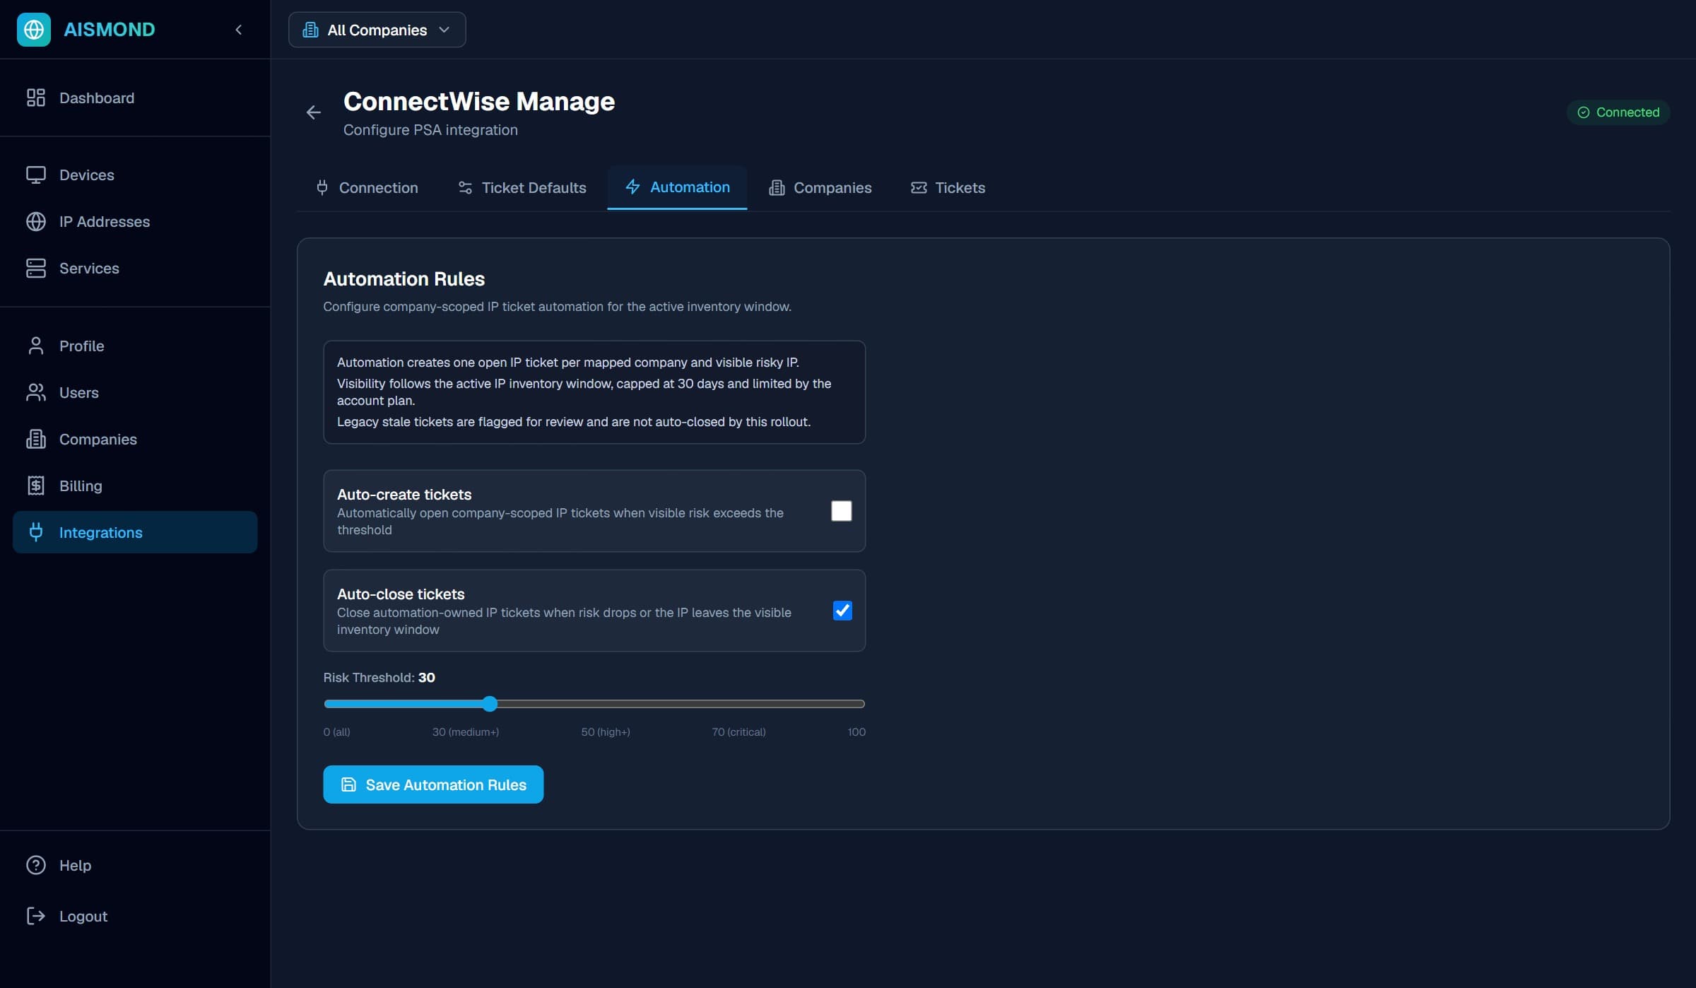This screenshot has width=1696, height=988.
Task: Click the Integrations plug icon
Action: point(36,532)
